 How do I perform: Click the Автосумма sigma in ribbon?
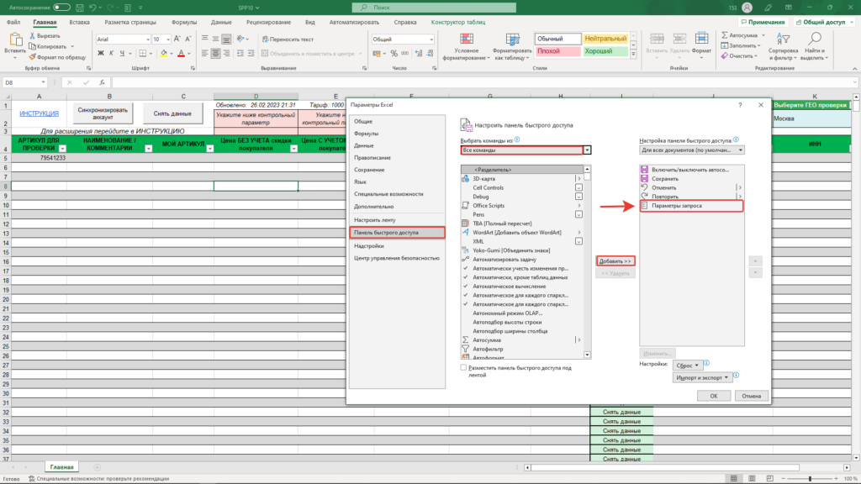[x=725, y=35]
